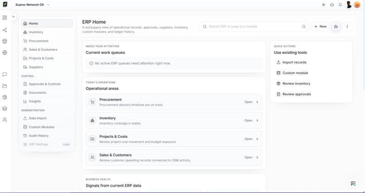Viewport: 365px width, 193px height.
Task: Click the Custom module quick action label
Action: [x=295, y=73]
